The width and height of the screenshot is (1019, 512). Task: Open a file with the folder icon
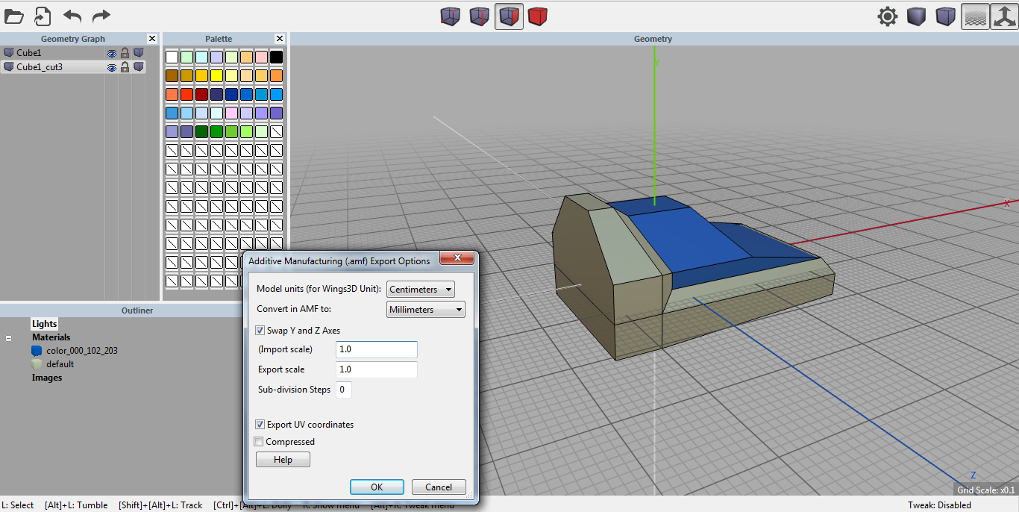(x=13, y=16)
